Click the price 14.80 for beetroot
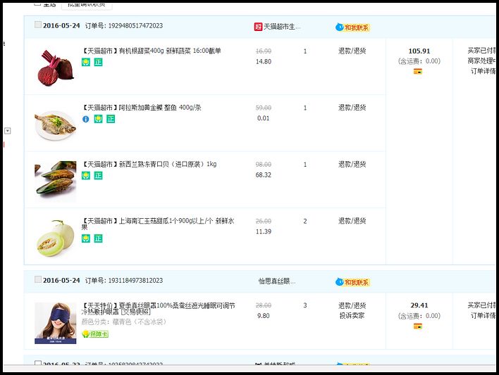 (264, 61)
